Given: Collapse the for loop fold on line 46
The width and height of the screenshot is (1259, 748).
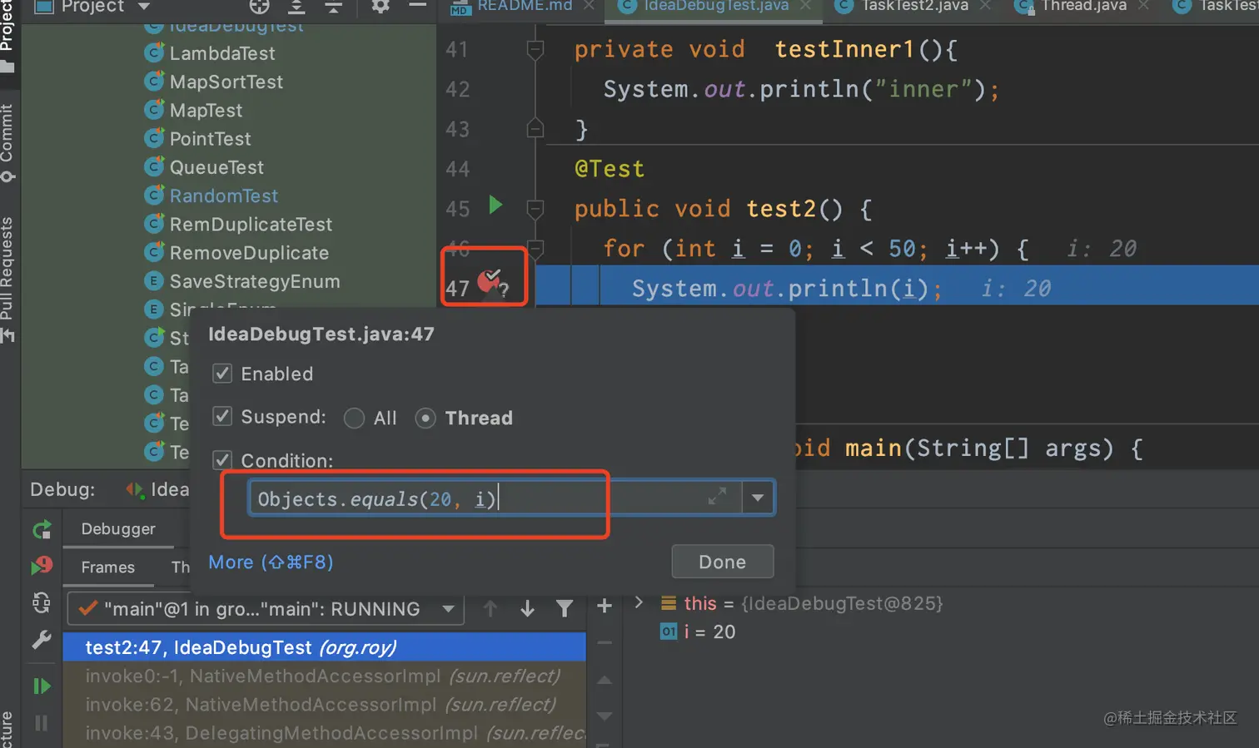Looking at the screenshot, I should pyautogui.click(x=535, y=248).
